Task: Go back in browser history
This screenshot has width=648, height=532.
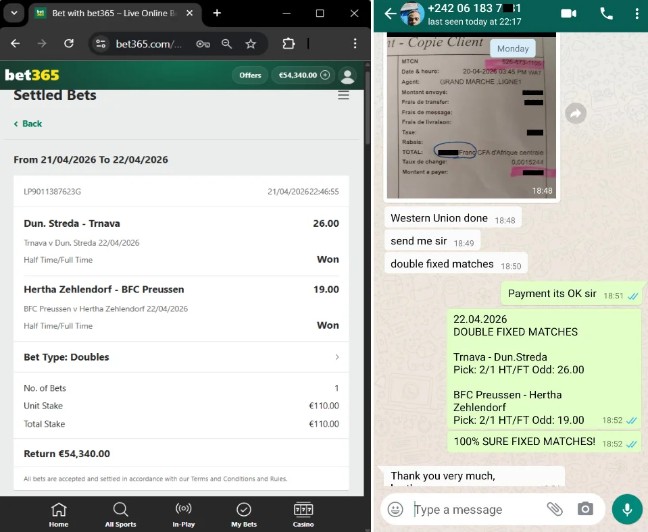Action: click(16, 43)
